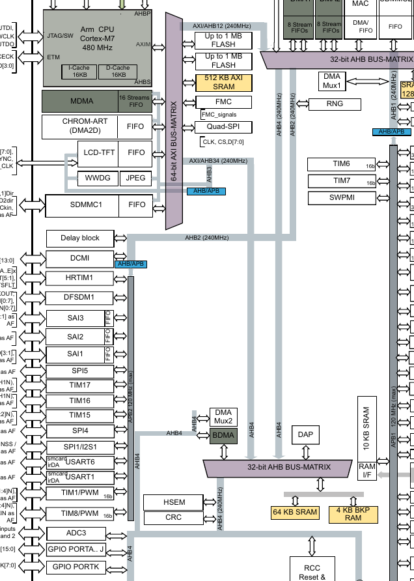
Task: Click the GPIO PORTK block
Action: click(76, 567)
